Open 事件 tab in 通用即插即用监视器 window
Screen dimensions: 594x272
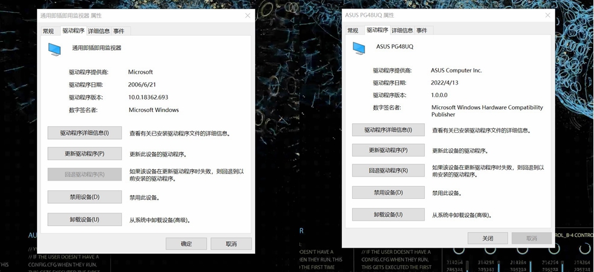coord(119,31)
